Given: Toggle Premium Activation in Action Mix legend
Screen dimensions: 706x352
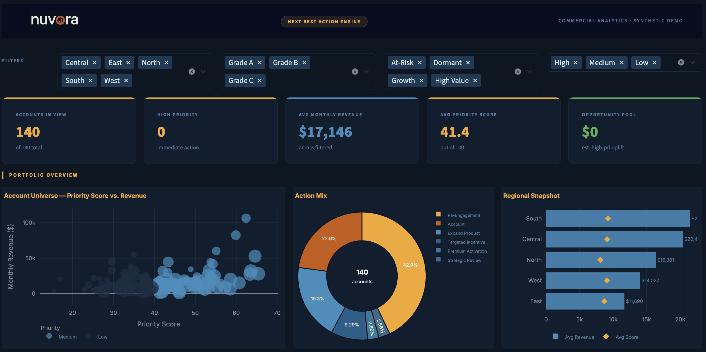Looking at the screenshot, I should coord(461,251).
